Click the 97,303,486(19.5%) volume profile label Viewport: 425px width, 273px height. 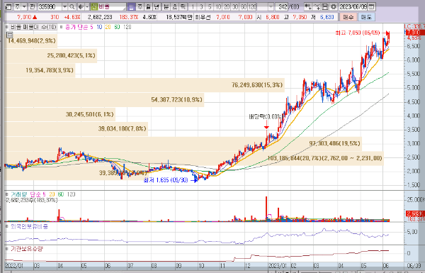click(335, 143)
